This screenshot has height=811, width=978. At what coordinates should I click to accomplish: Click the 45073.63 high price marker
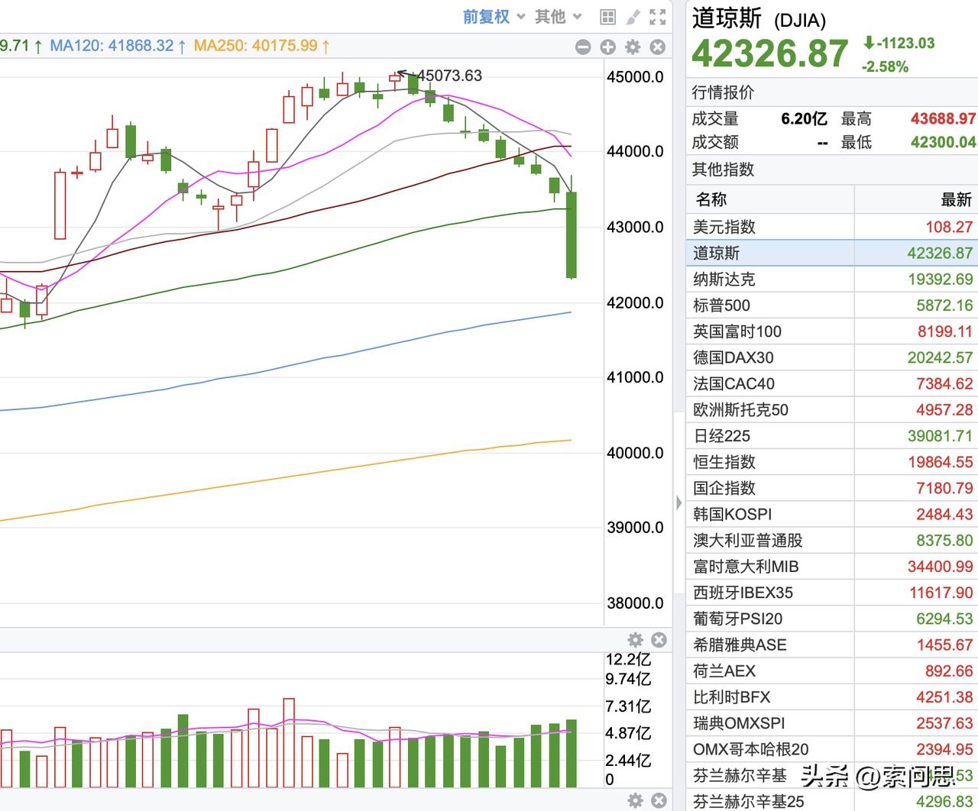point(449,76)
